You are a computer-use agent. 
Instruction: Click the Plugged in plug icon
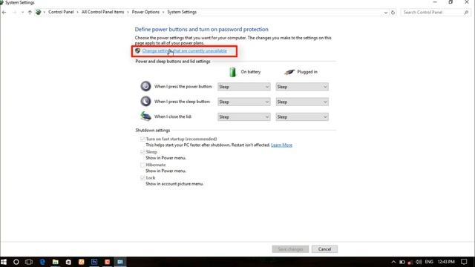tap(289, 72)
